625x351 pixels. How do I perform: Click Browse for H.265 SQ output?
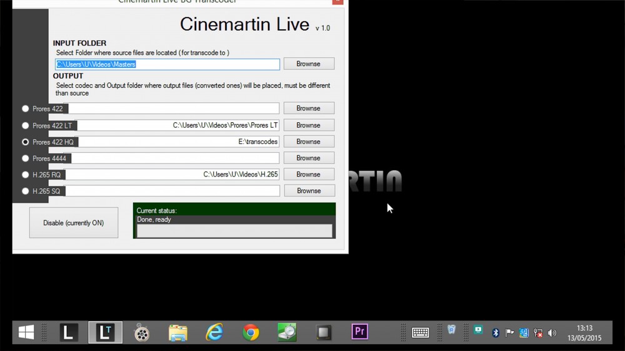click(x=309, y=190)
